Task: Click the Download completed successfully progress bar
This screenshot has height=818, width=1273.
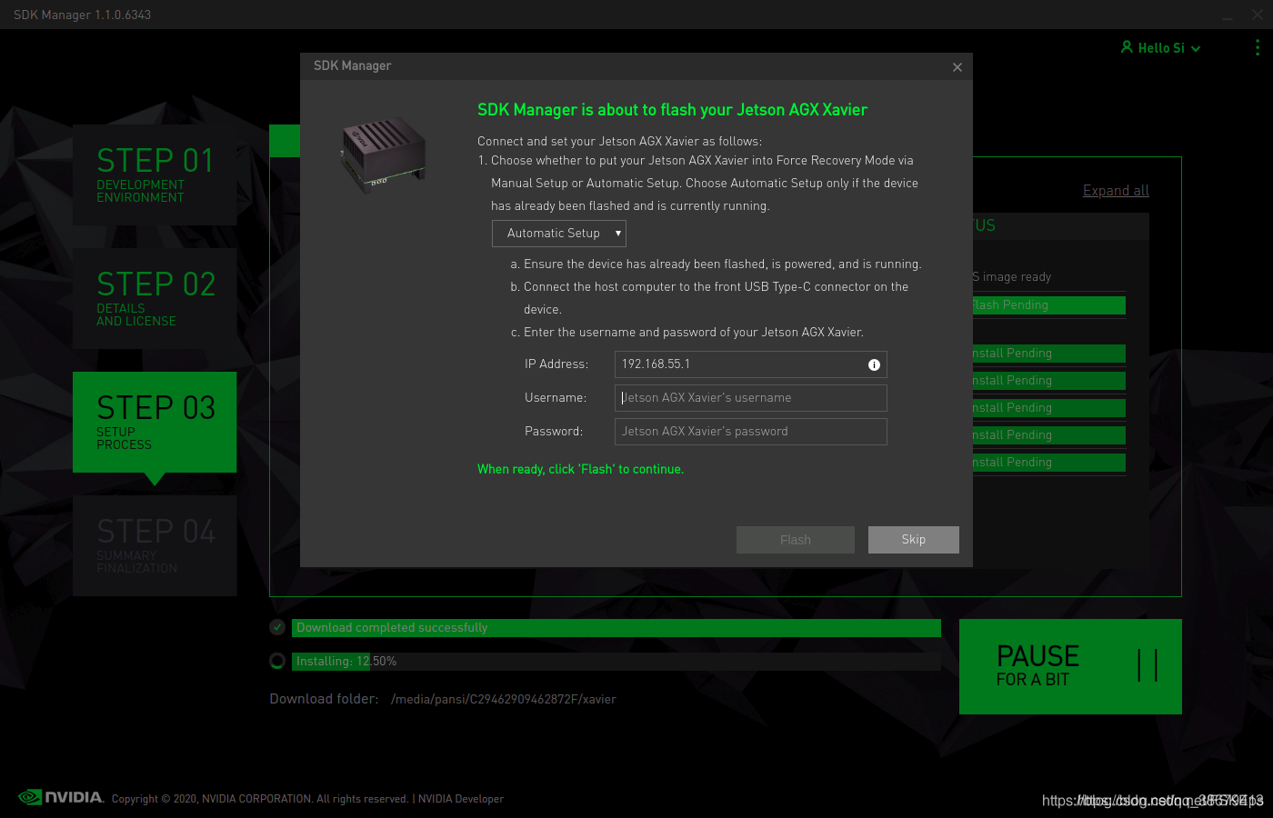Action: (x=616, y=628)
